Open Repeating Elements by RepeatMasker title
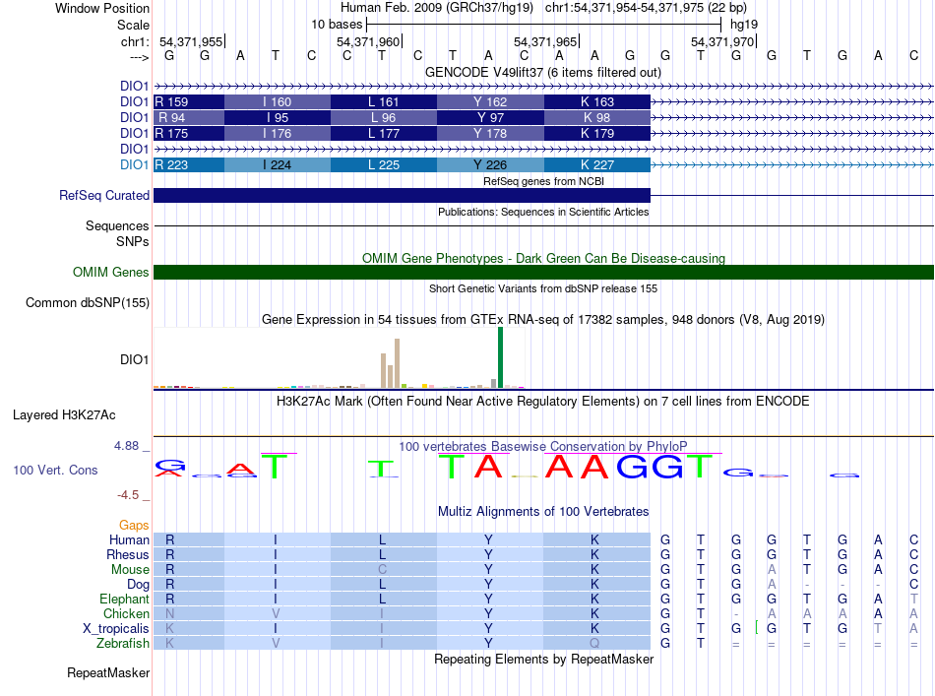935x696 pixels. [543, 659]
